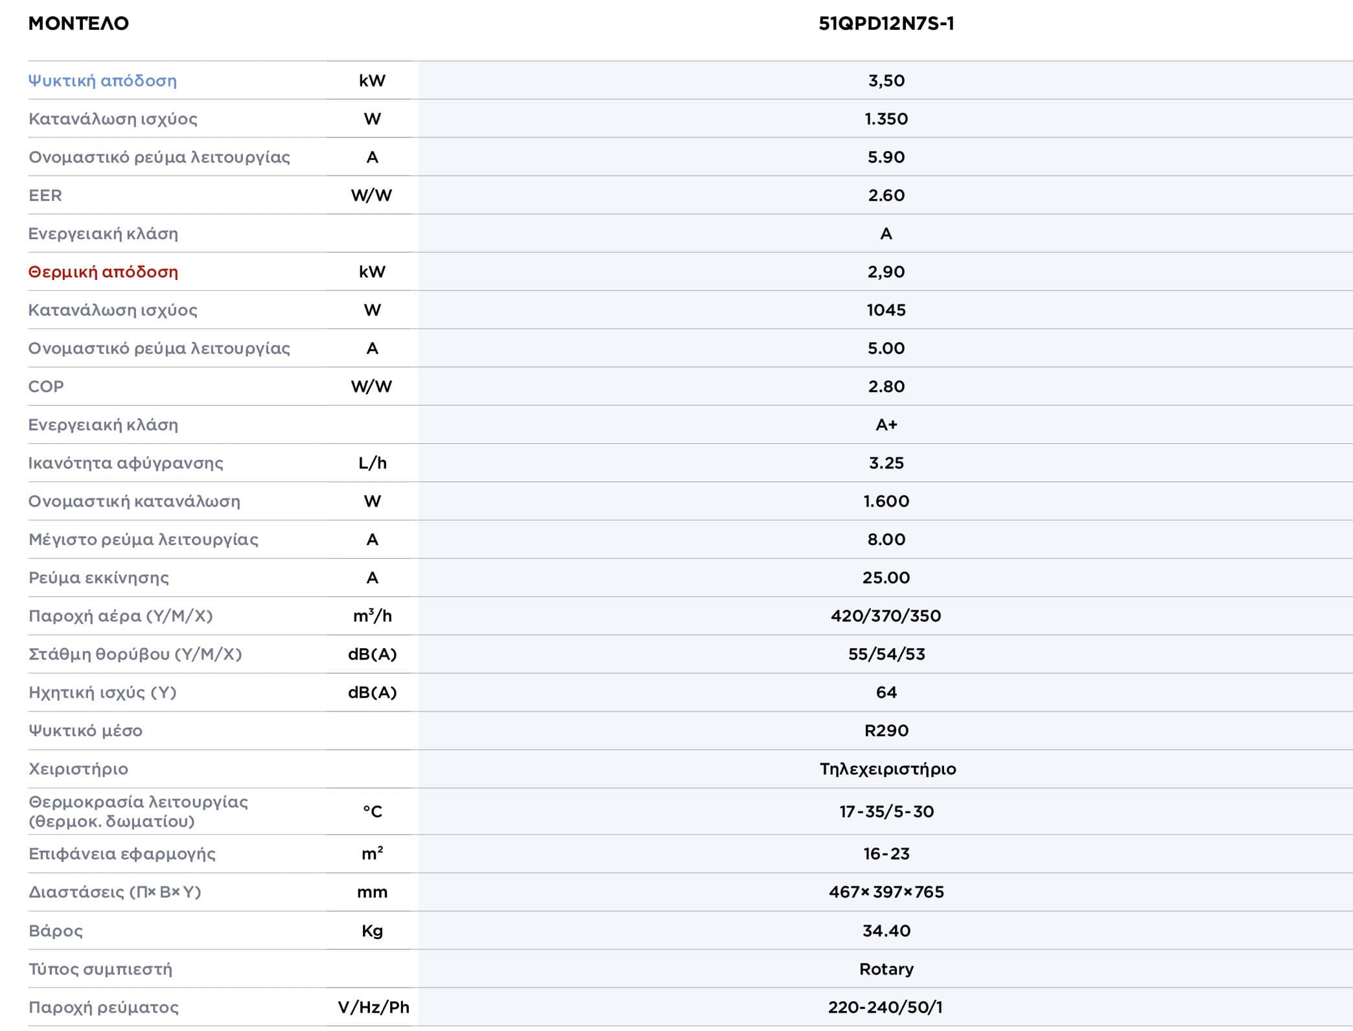Screen dimensions: 1353x1031
Task: Click the 220-240/50/1 power supply value
Action: tap(885, 1008)
